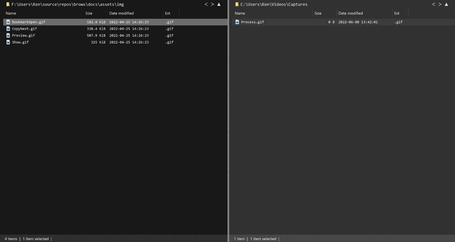Click the 507.9 KiB size cell
This screenshot has width=455, height=242.
(x=96, y=35)
